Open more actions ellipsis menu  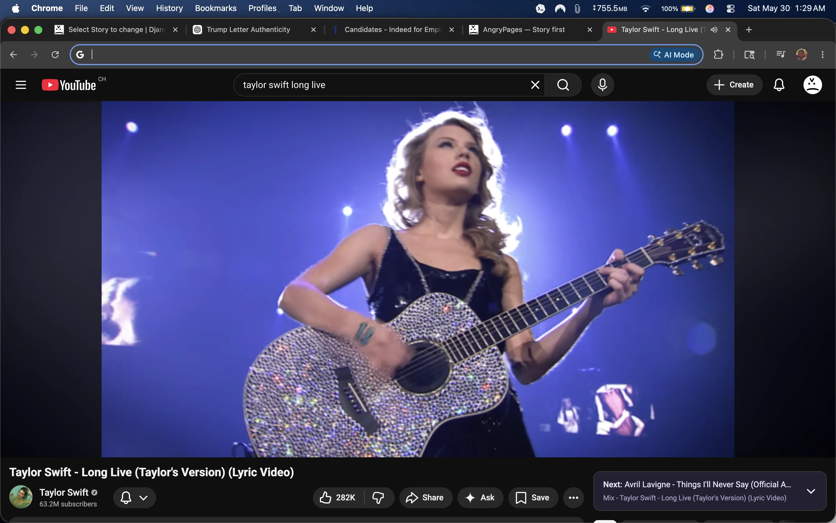[x=574, y=498]
